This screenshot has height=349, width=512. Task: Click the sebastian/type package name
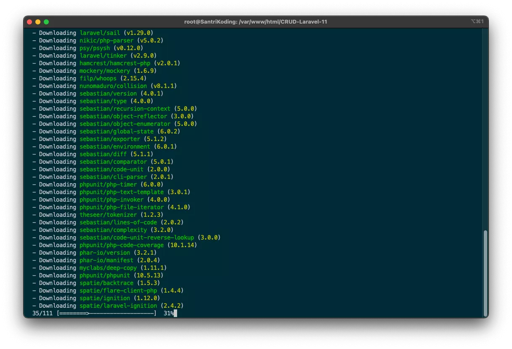[103, 101]
